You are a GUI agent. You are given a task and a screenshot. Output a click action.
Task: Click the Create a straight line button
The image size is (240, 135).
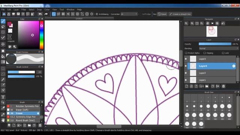tap(180, 14)
